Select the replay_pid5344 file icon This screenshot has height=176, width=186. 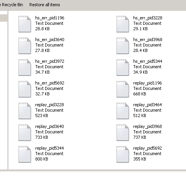click(25, 154)
